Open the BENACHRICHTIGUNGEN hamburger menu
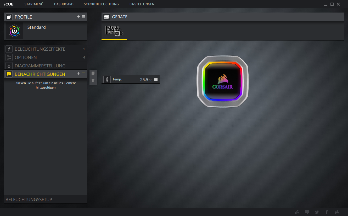The width and height of the screenshot is (348, 216). click(83, 74)
